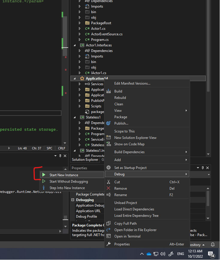Click the C# icon of Actor1.cs
The height and width of the screenshot is (260, 220).
87,28
